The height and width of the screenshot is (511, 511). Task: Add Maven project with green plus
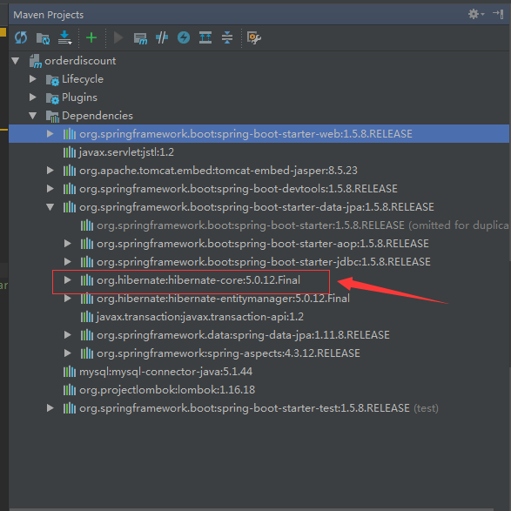[x=91, y=37]
